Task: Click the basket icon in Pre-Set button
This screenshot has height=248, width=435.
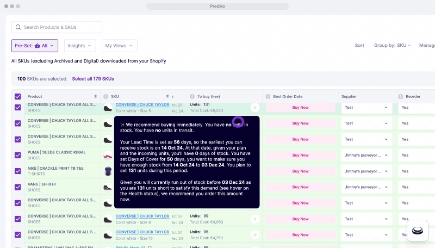Action: (37, 46)
